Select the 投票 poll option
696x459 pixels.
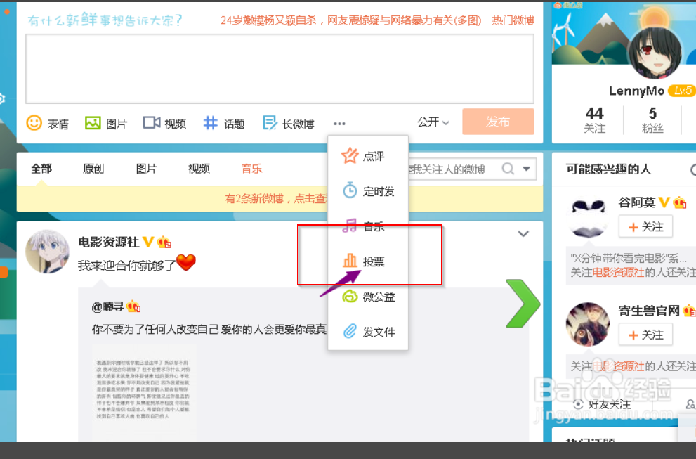(x=368, y=260)
